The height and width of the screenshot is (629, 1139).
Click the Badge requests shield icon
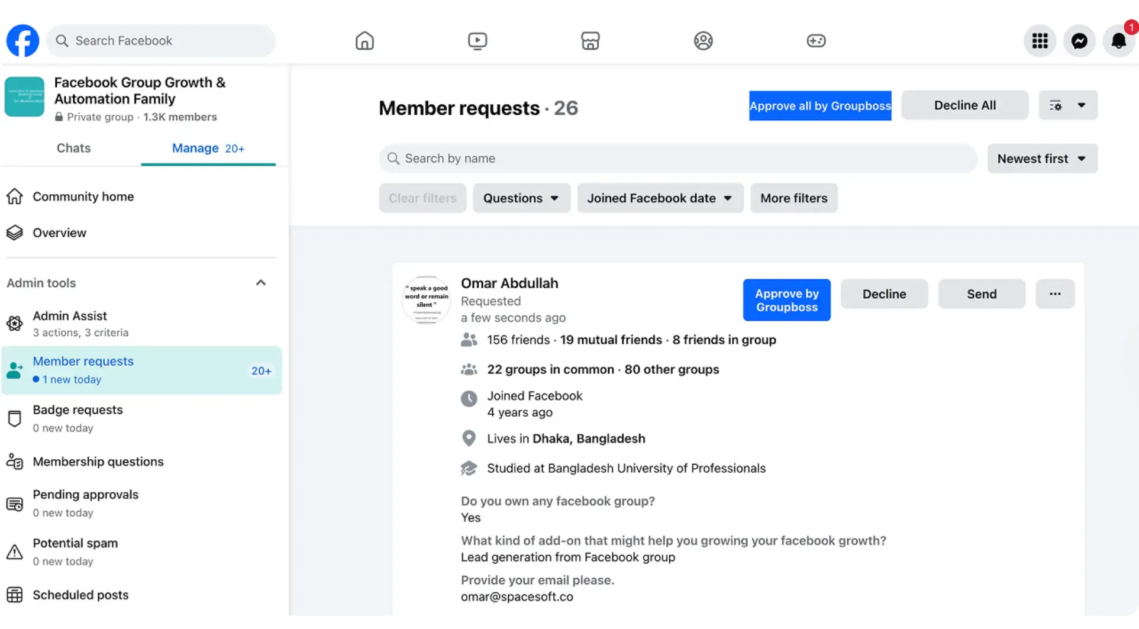click(x=15, y=418)
